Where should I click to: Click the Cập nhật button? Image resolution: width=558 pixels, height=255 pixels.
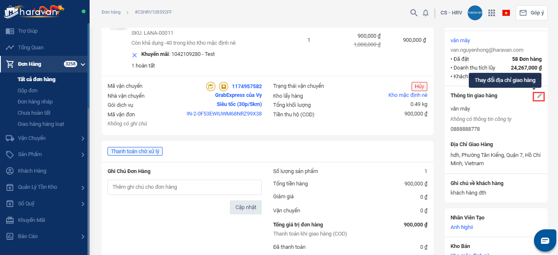pos(246,207)
